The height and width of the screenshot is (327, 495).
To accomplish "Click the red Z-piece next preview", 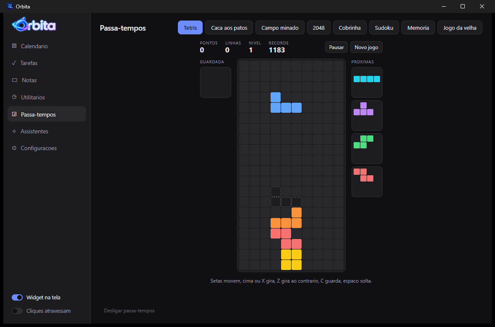I will pyautogui.click(x=364, y=175).
